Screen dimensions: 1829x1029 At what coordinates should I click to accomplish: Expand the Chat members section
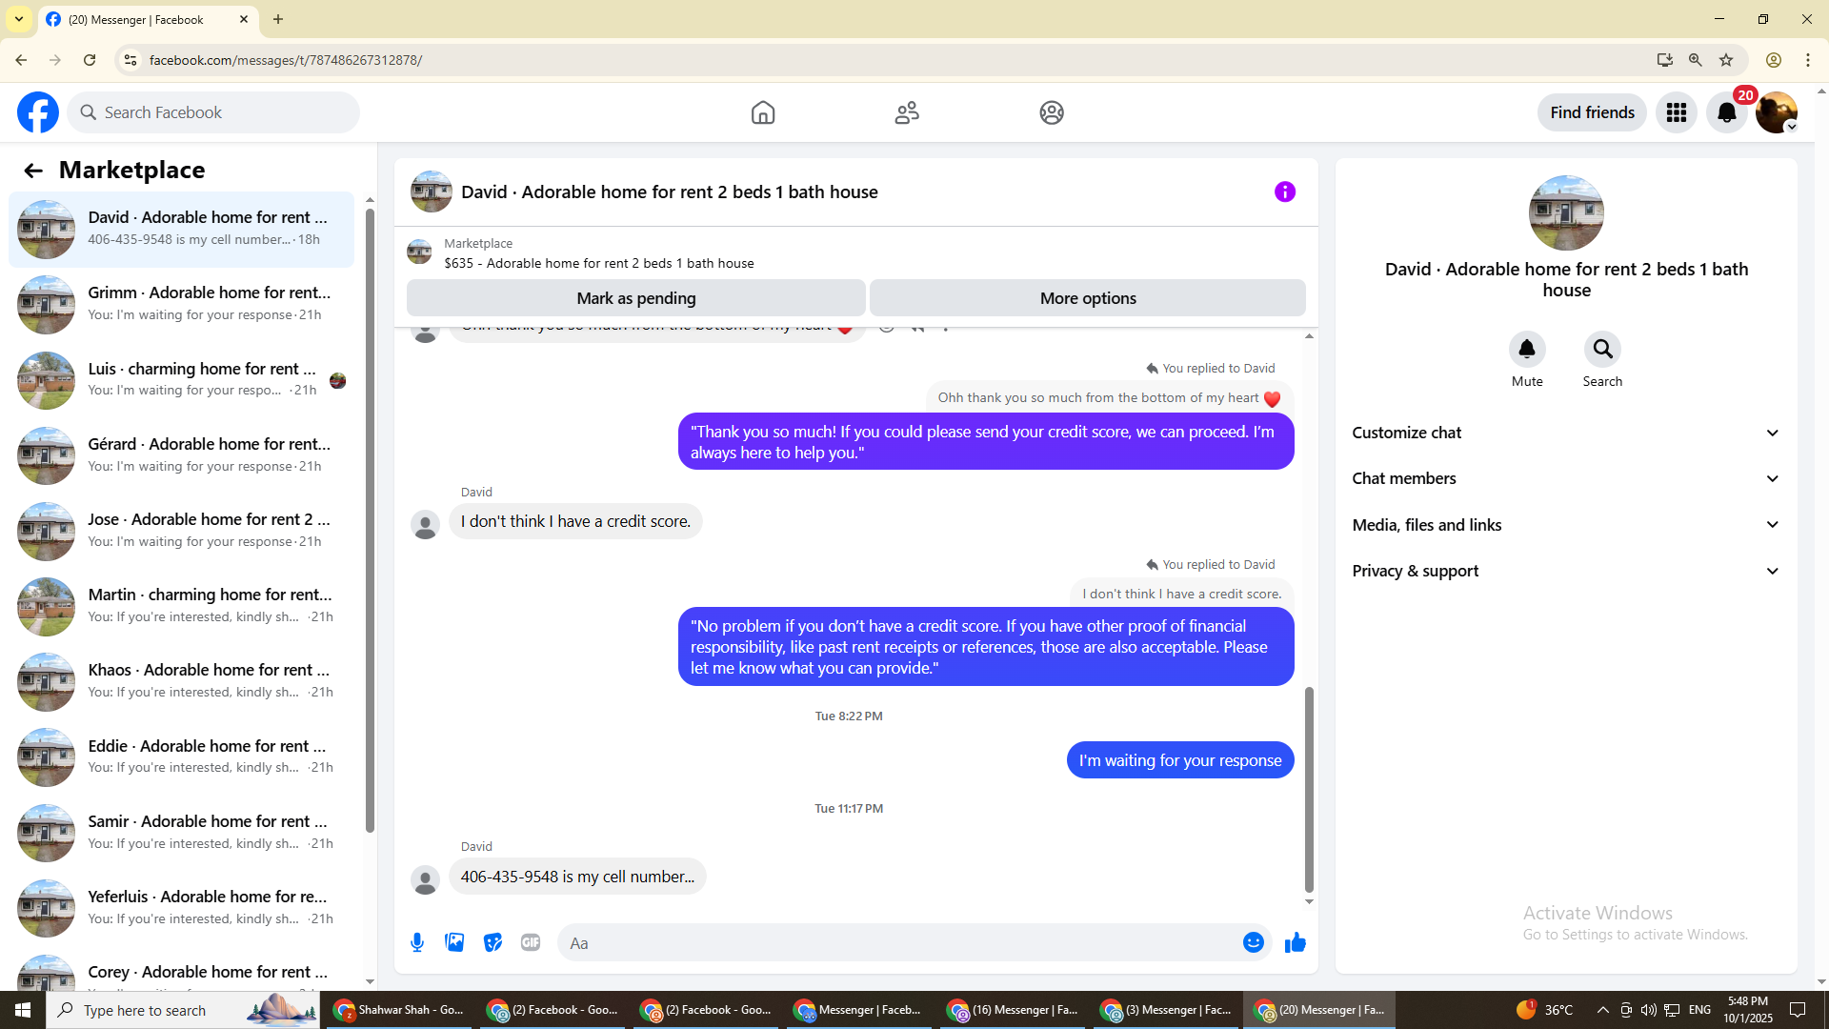tap(1566, 478)
